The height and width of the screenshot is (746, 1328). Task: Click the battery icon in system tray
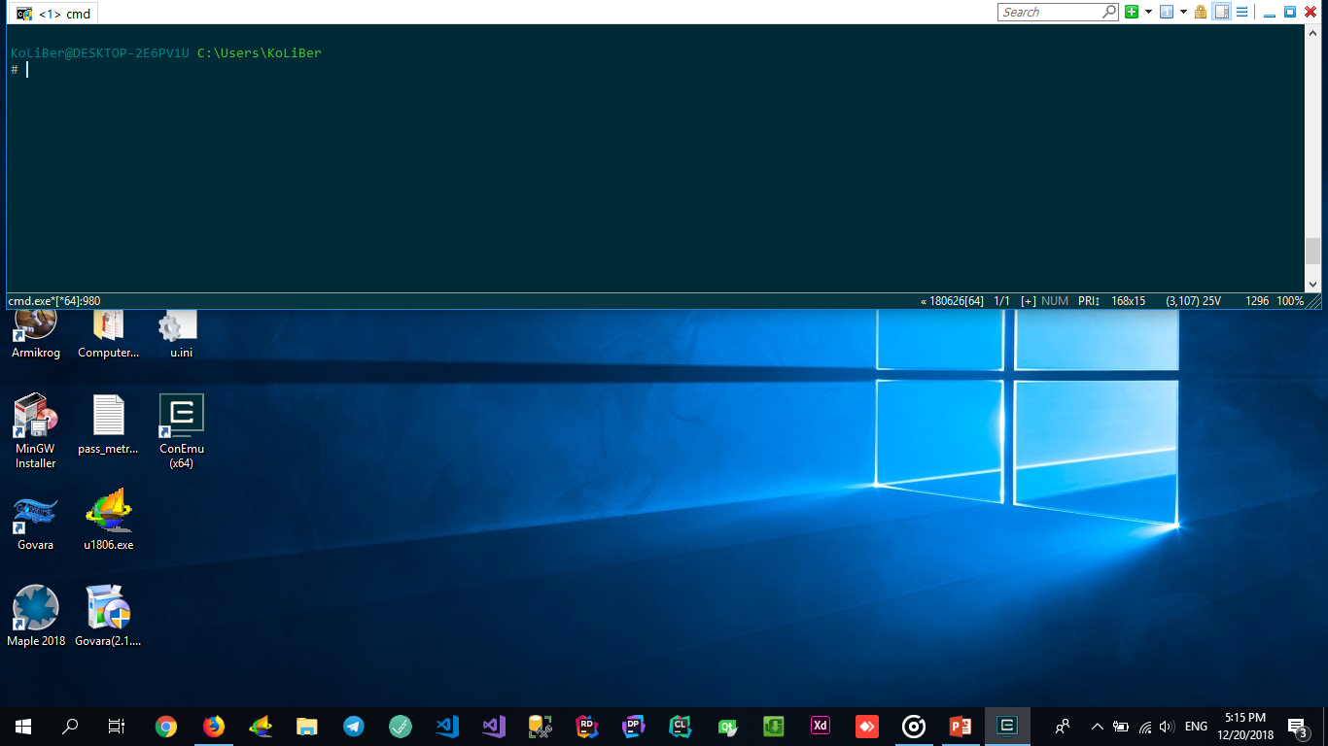point(1121,726)
